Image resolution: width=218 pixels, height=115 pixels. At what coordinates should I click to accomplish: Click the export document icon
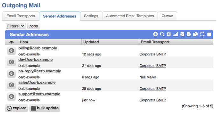tap(189, 34)
